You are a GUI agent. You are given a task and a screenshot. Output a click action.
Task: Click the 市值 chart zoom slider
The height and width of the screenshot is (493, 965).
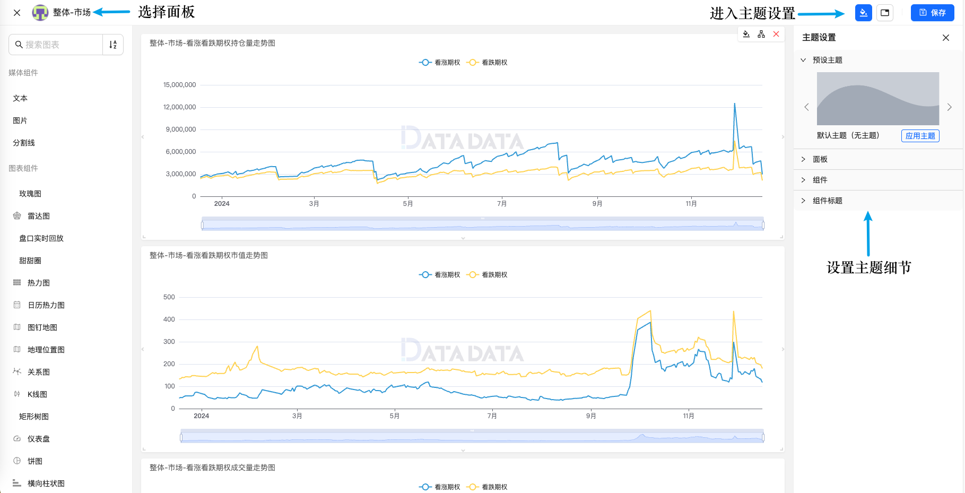click(x=472, y=436)
